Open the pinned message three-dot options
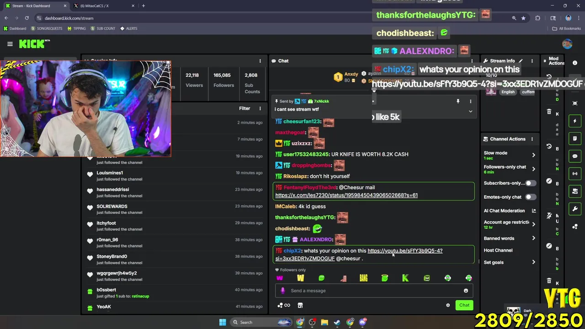 470,101
